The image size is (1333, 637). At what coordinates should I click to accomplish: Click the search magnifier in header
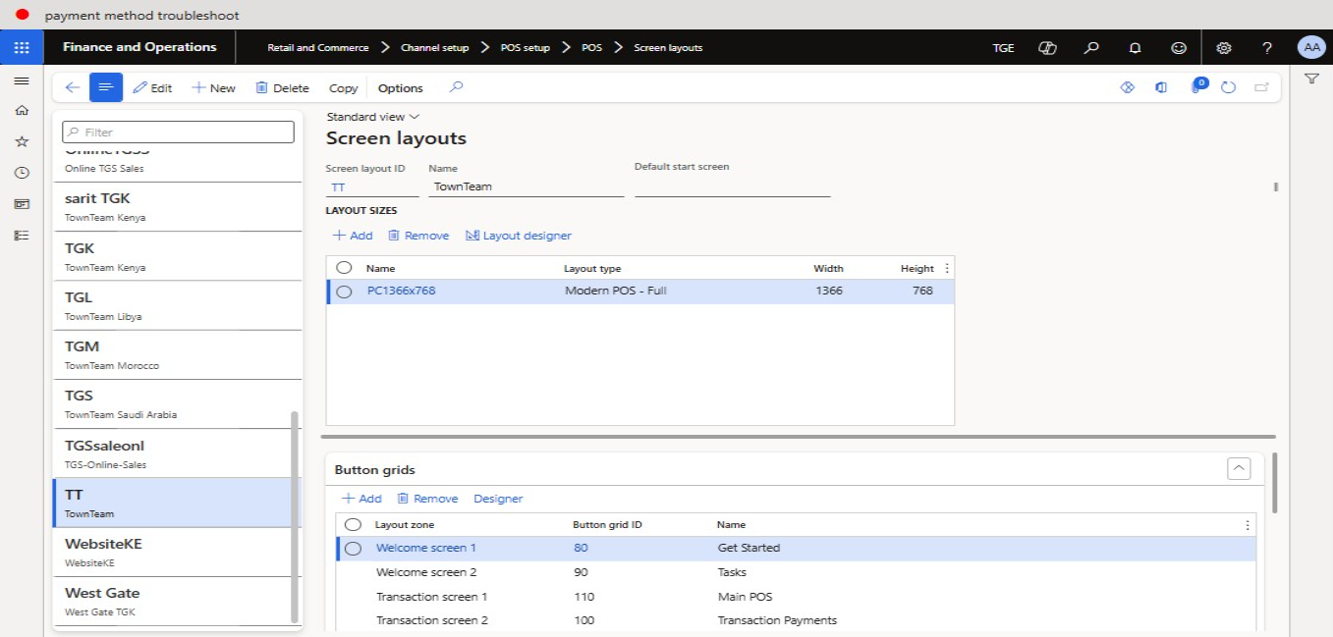(x=1090, y=47)
